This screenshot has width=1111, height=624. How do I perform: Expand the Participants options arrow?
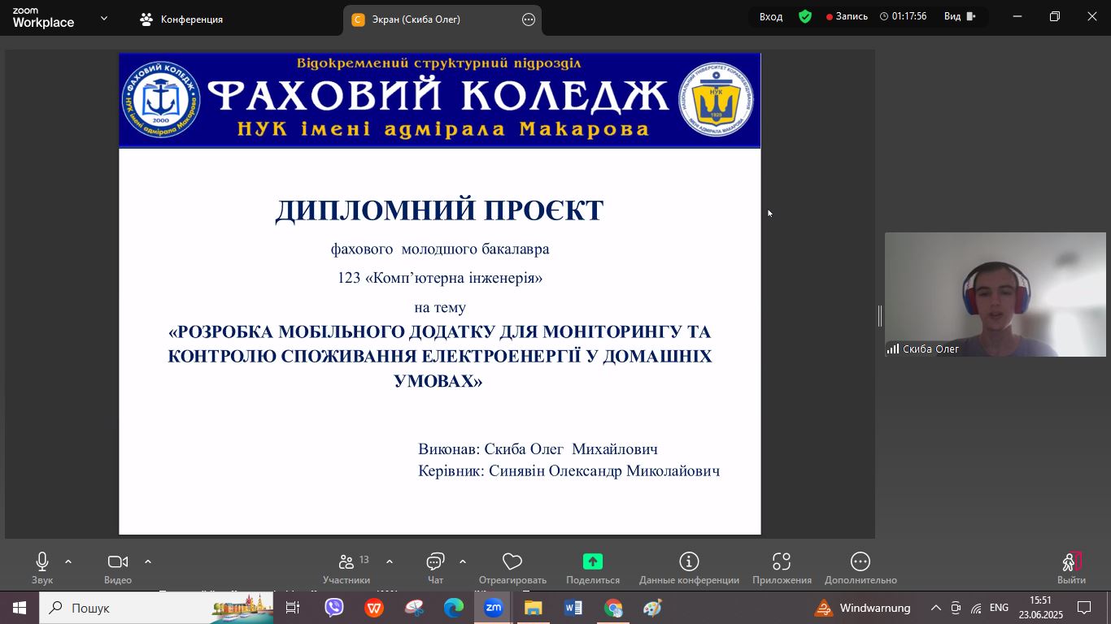click(x=390, y=561)
